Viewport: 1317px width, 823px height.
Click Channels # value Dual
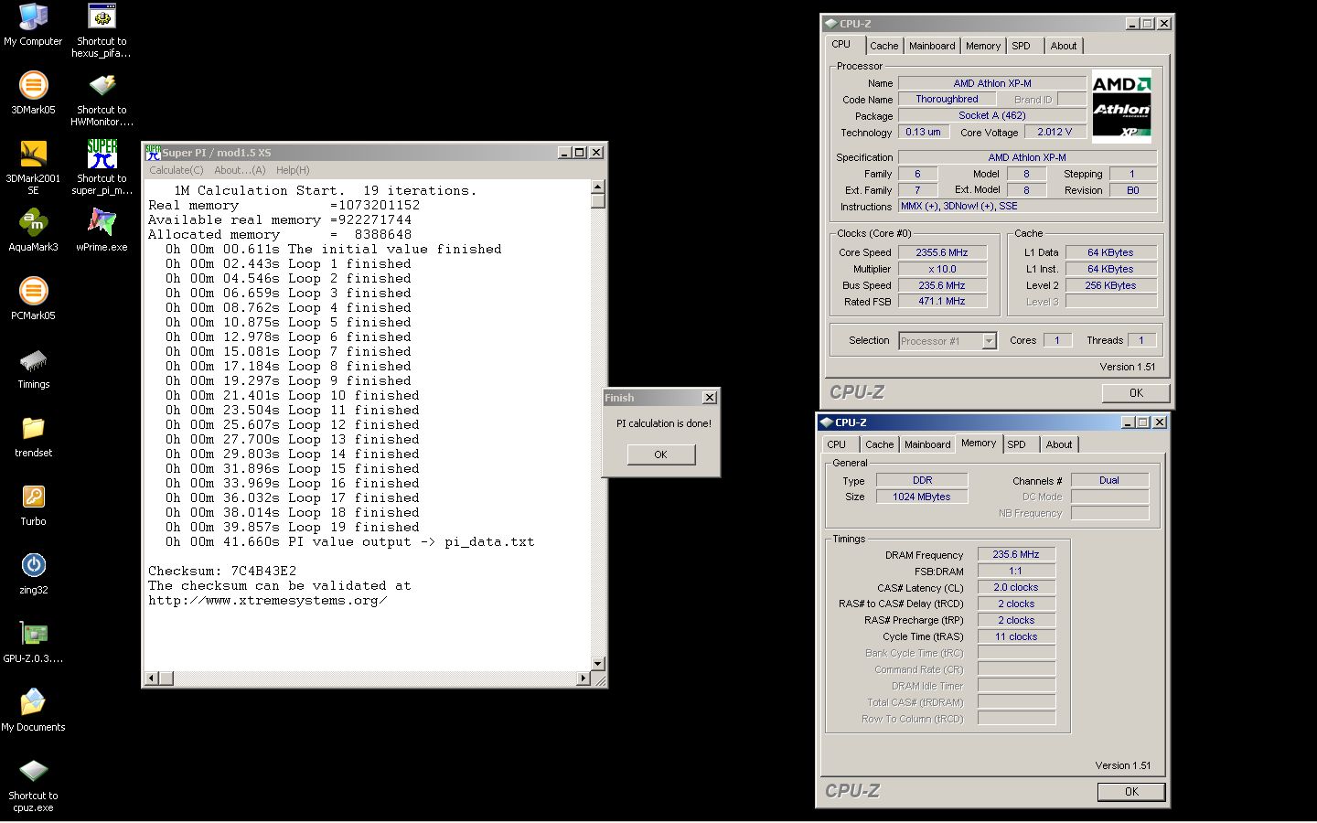1109,480
